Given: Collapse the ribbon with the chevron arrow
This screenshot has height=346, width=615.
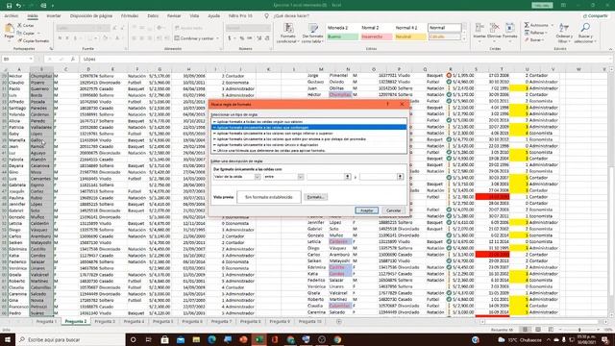Looking at the screenshot, I should pos(610,49).
